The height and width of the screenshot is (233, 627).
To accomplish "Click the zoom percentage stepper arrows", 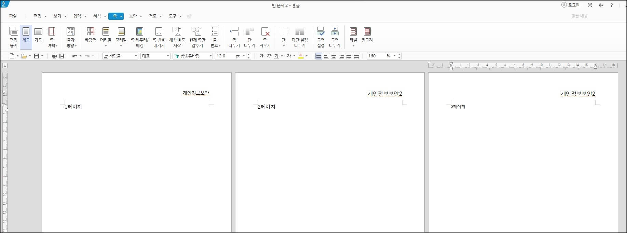I will click(399, 56).
